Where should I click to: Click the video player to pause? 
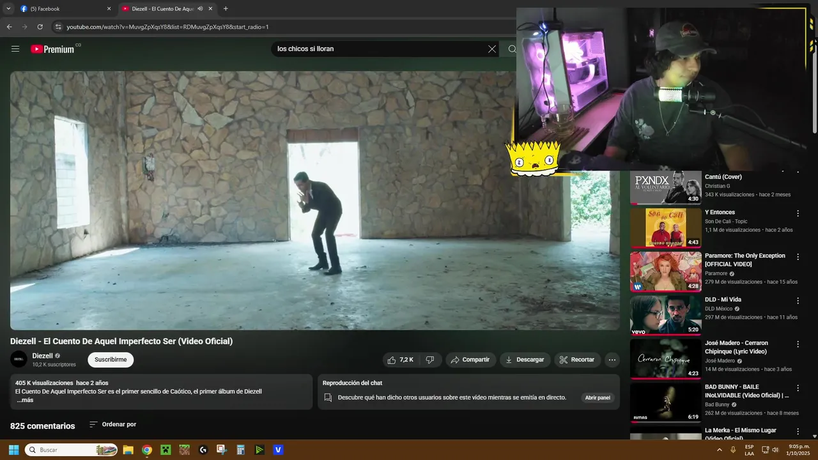[x=315, y=200]
